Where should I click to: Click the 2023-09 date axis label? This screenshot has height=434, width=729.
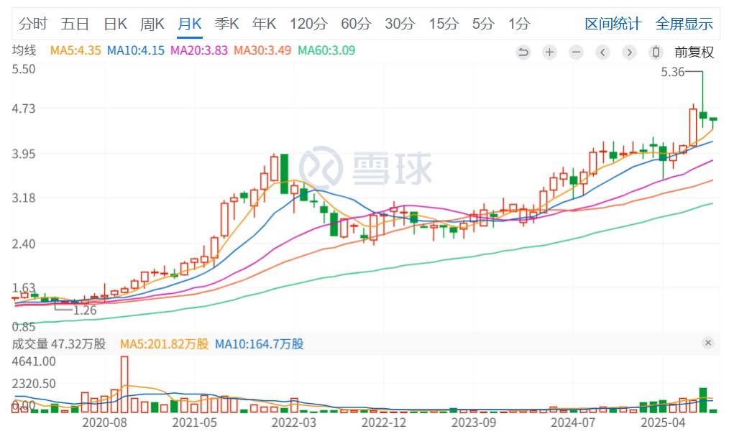[474, 423]
